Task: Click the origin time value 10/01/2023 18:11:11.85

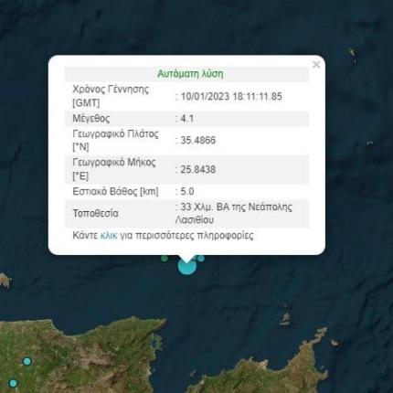Action: (x=231, y=97)
